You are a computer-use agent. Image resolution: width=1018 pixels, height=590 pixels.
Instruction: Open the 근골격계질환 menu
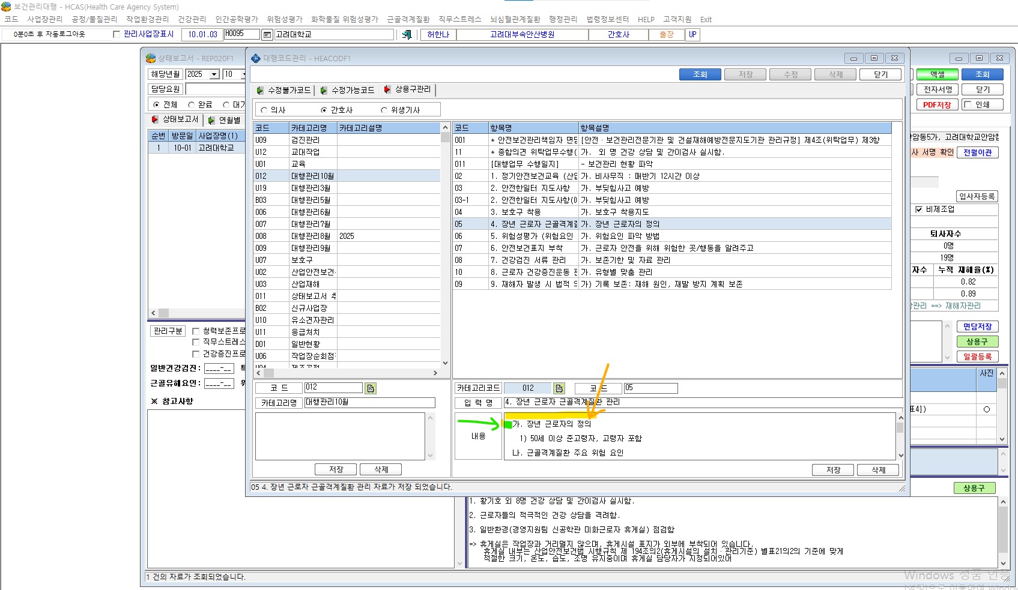click(408, 19)
